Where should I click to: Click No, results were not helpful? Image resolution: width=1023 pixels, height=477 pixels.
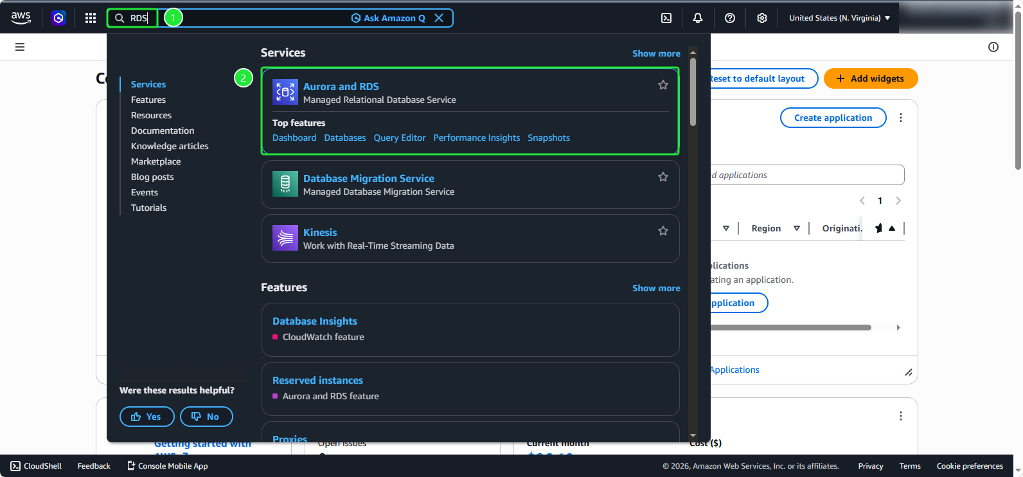pyautogui.click(x=206, y=417)
